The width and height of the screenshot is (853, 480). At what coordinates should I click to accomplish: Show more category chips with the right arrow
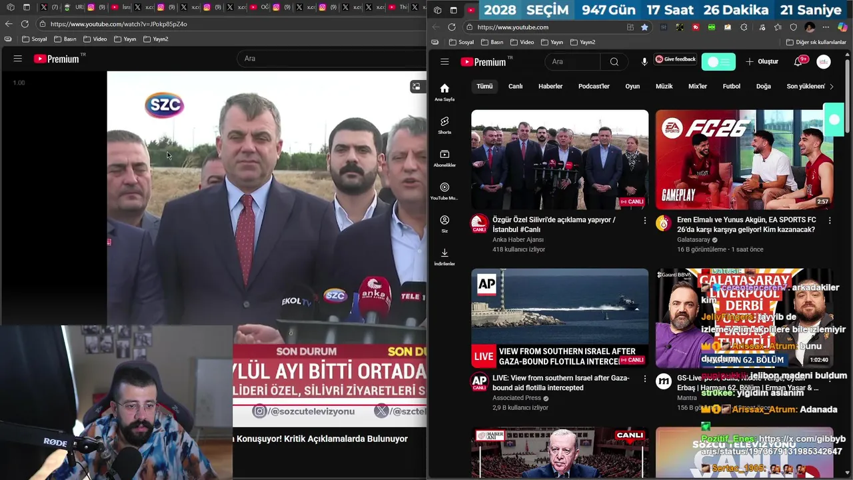tap(831, 86)
